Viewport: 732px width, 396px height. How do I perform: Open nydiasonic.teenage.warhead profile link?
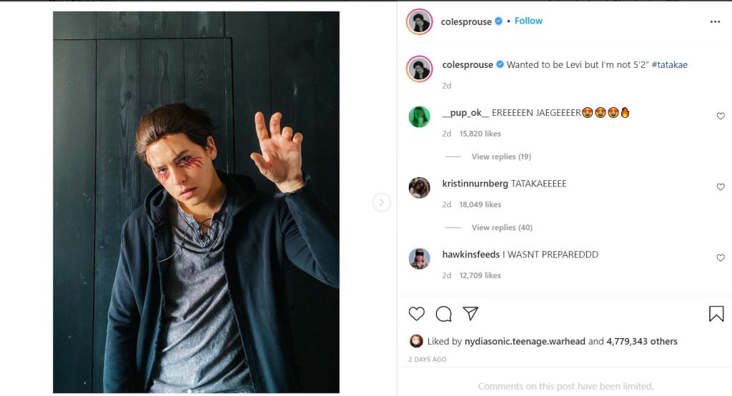coord(525,342)
